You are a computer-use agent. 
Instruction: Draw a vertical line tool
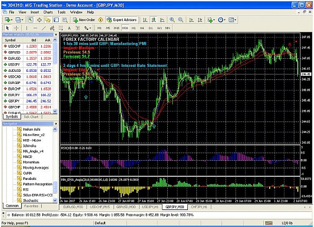pyautogui.click(x=27, y=28)
